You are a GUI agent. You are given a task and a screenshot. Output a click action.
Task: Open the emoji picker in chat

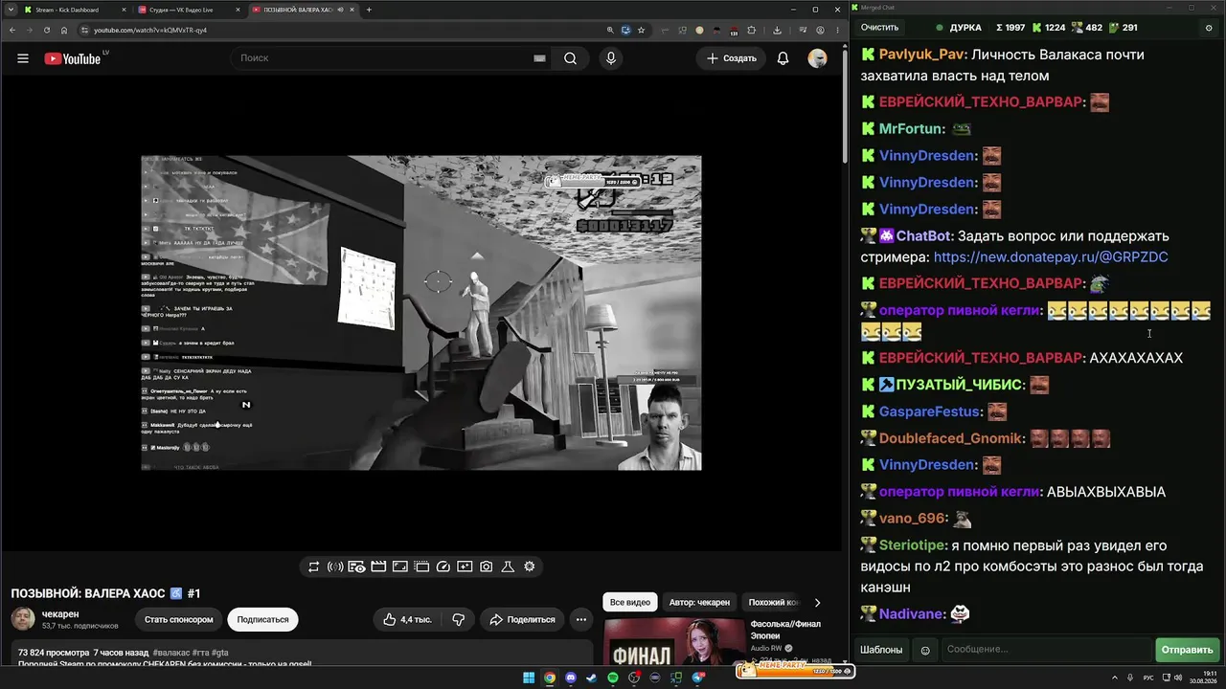pyautogui.click(x=925, y=650)
